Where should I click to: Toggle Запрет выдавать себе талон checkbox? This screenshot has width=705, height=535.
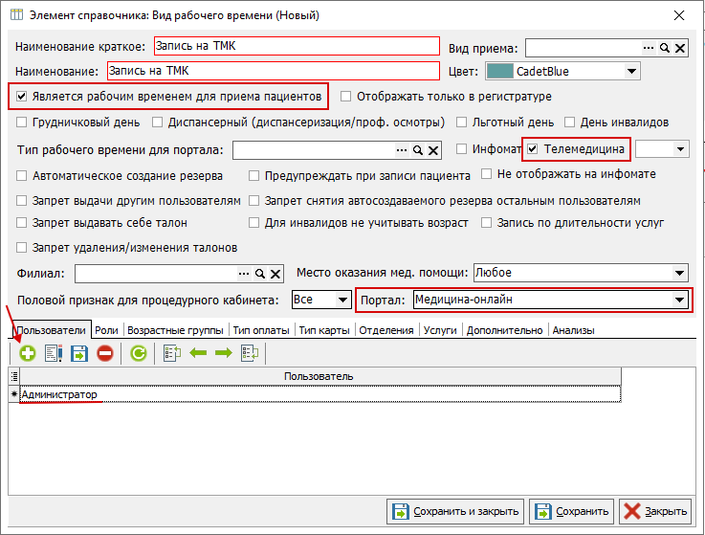[x=23, y=223]
